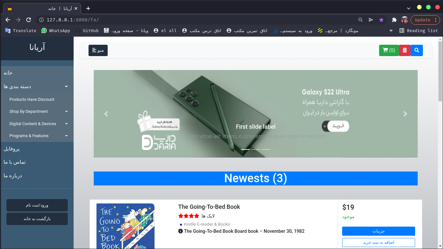The width and height of the screenshot is (443, 249).
Task: Open the Translate bookmark
Action: pos(21,30)
